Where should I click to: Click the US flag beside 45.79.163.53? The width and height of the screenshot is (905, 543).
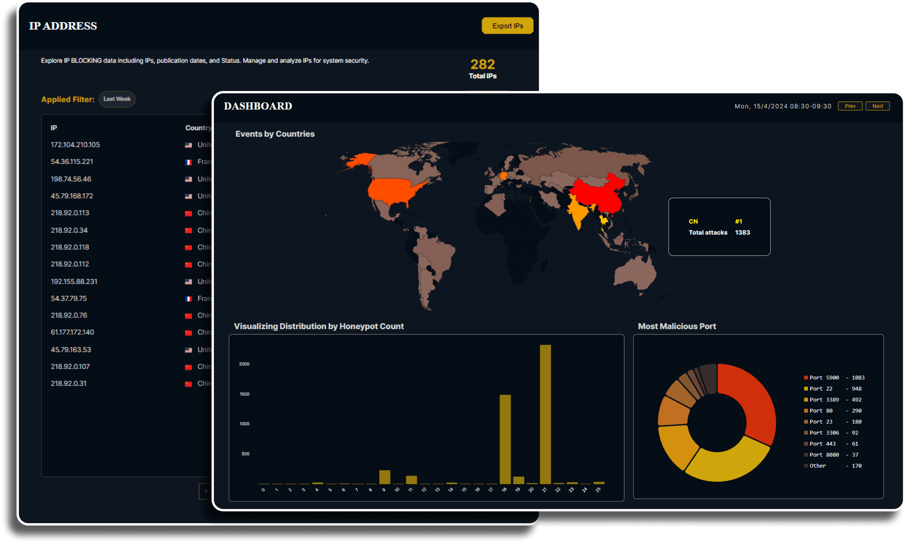click(x=189, y=350)
